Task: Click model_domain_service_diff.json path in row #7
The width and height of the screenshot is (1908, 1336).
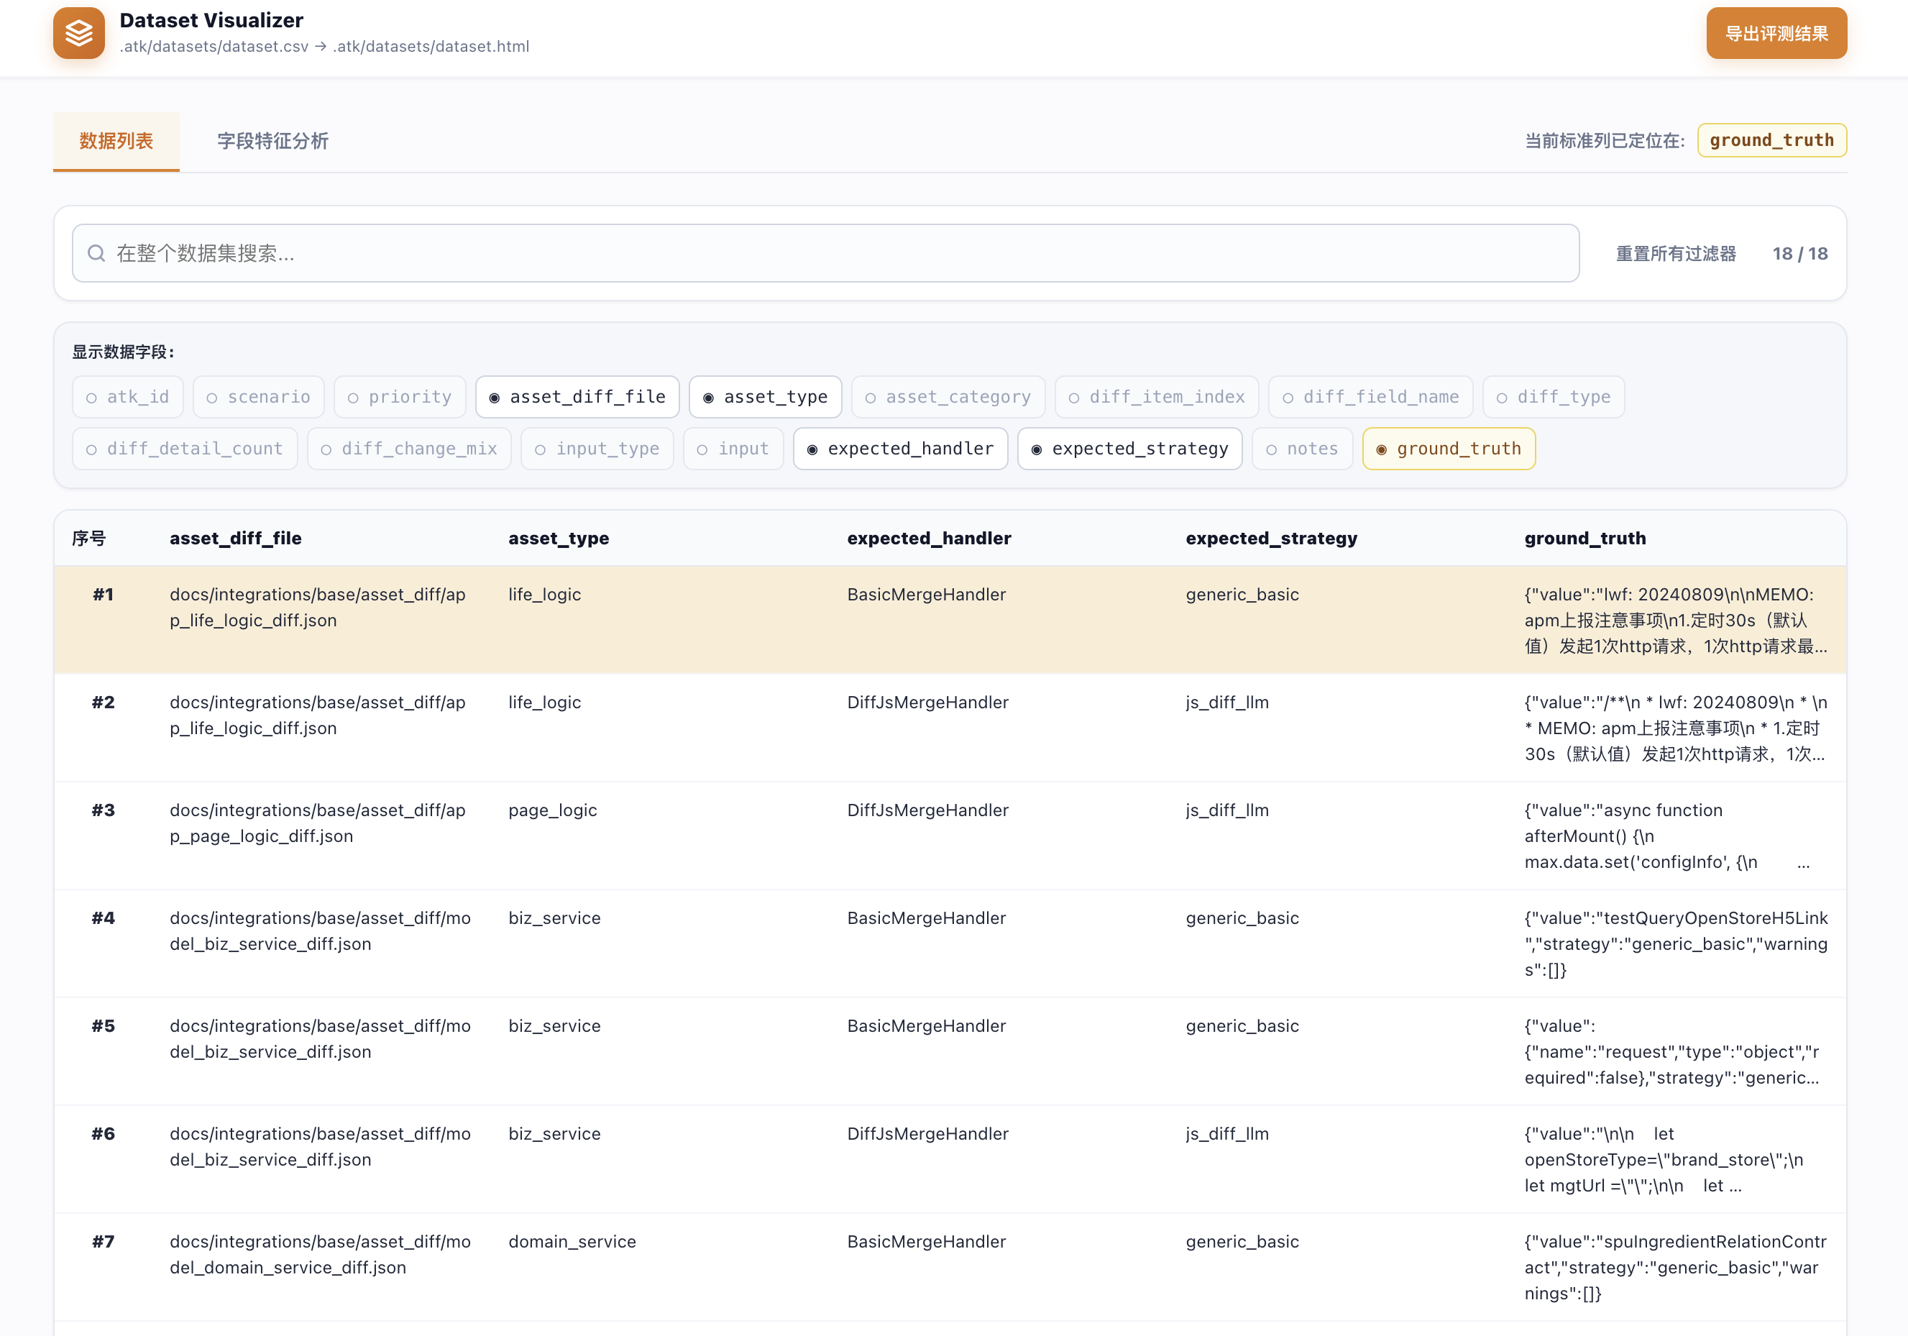Action: tap(320, 1255)
